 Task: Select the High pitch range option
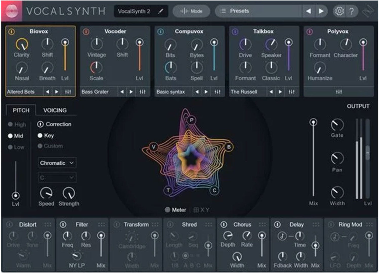pos(17,124)
